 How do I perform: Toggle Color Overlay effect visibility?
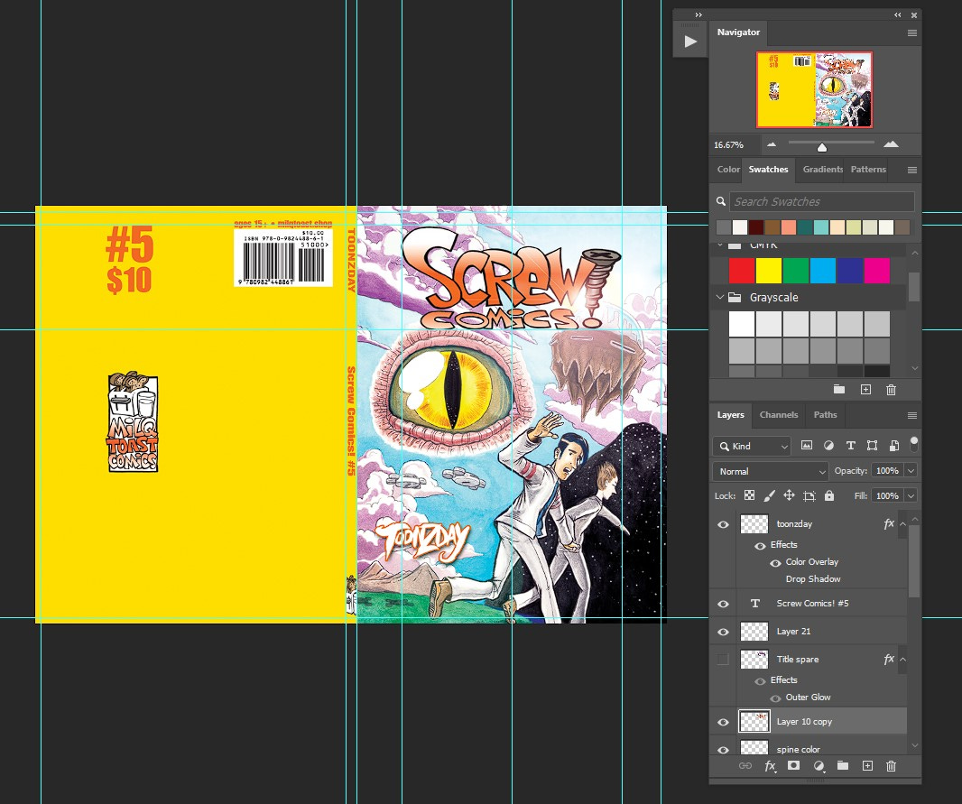775,562
